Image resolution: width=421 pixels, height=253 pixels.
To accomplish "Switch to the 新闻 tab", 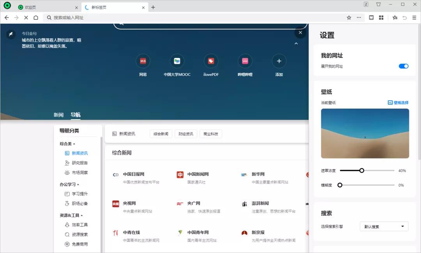I will pos(58,114).
